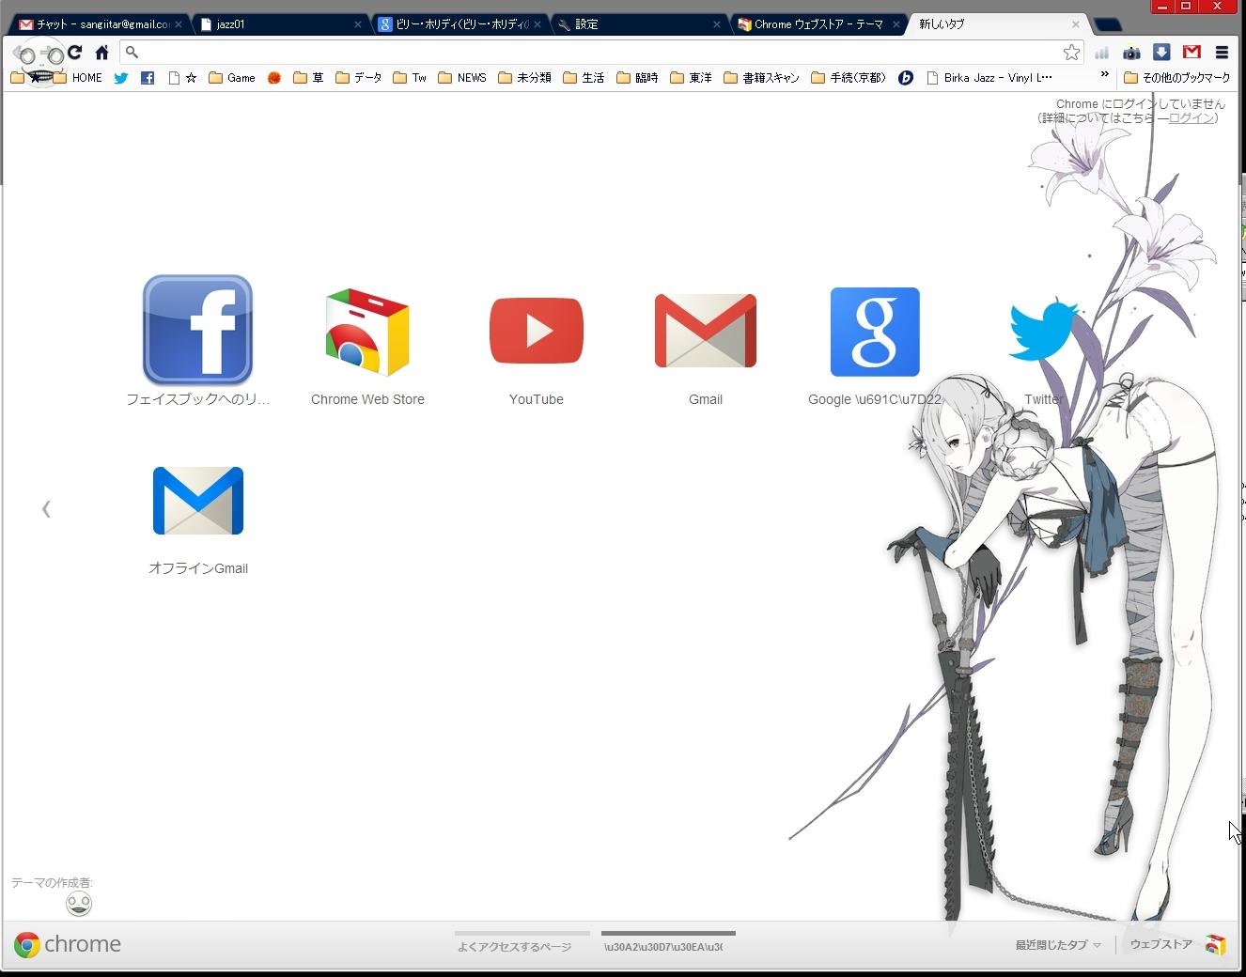Open the red Gmail app

706,331
